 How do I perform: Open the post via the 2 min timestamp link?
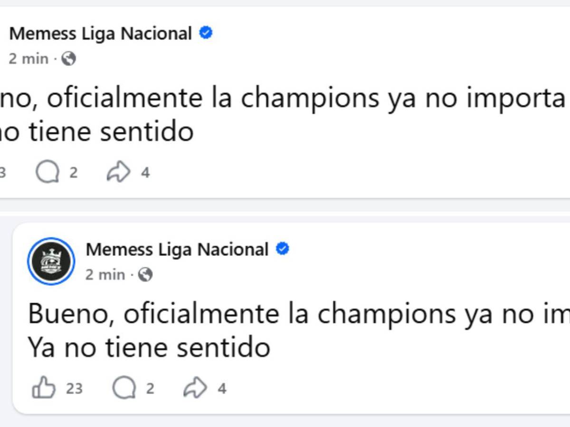(x=104, y=274)
